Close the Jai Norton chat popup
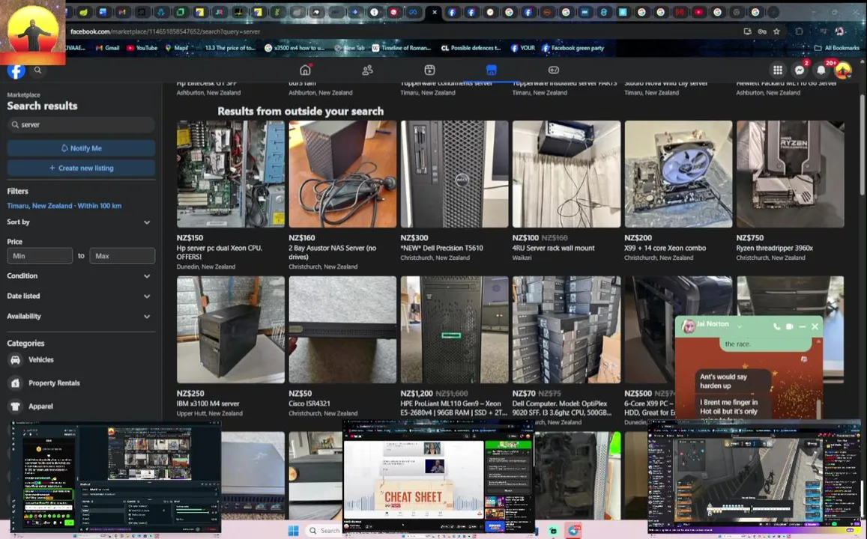This screenshot has height=539, width=867. [x=815, y=326]
